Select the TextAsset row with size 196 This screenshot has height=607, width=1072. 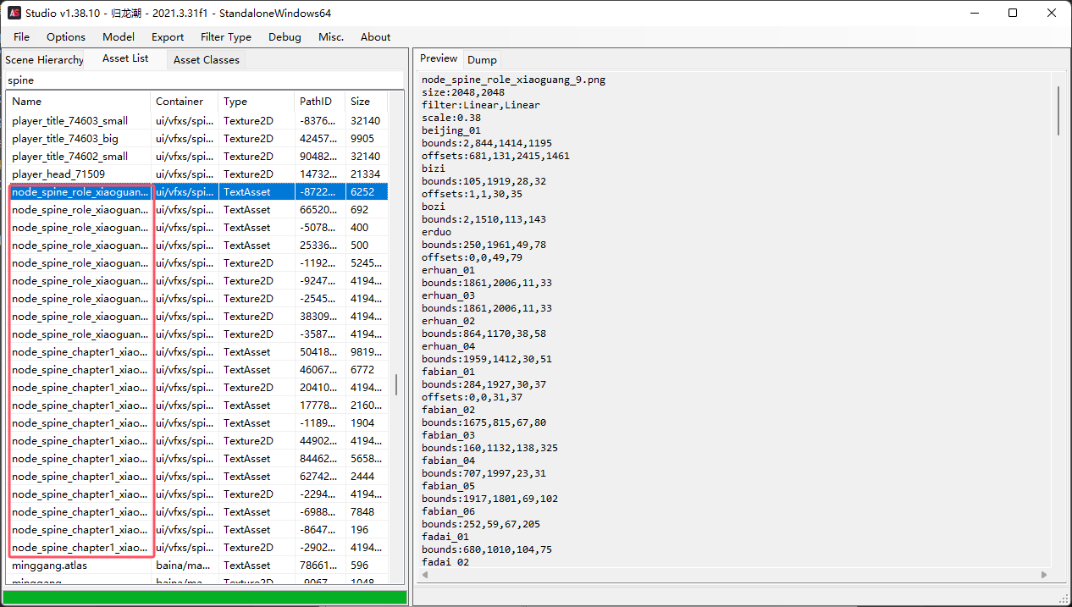(x=197, y=530)
